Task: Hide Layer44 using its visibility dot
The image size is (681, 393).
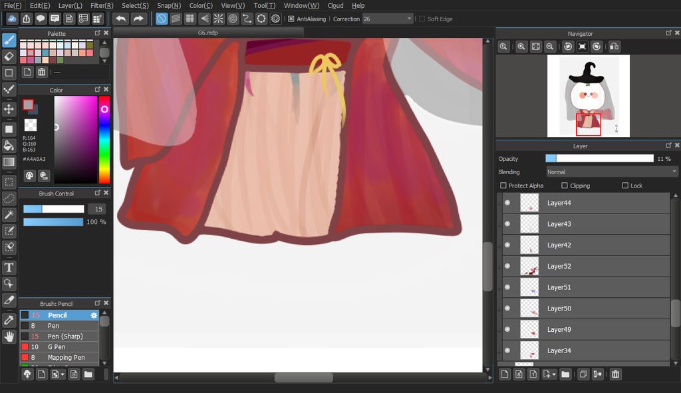Action: 507,203
